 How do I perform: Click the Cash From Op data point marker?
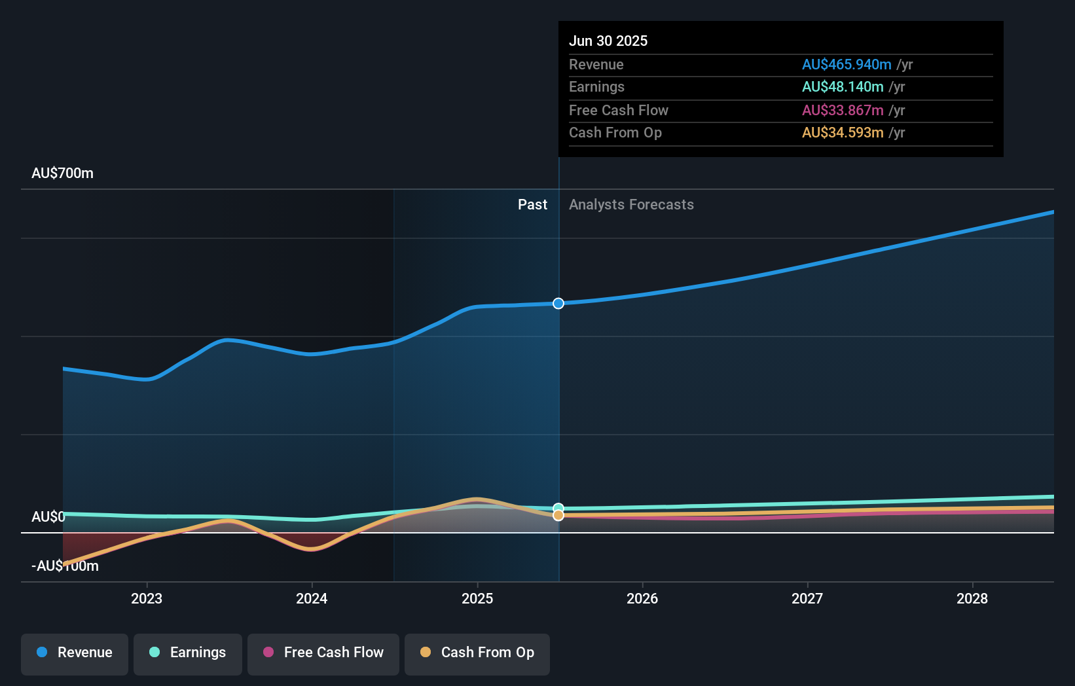pyautogui.click(x=558, y=515)
